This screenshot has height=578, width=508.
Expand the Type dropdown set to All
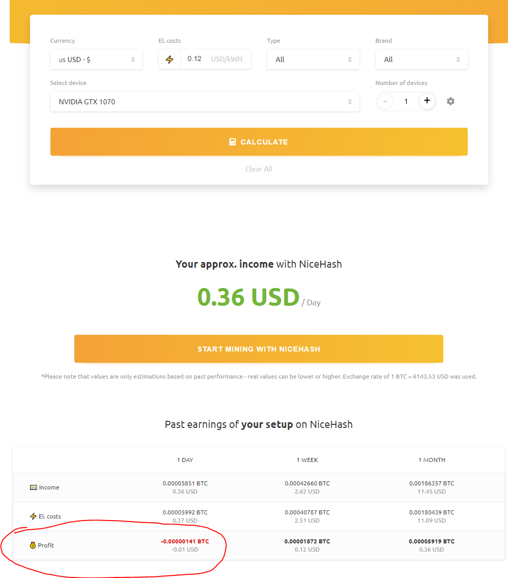pyautogui.click(x=313, y=60)
